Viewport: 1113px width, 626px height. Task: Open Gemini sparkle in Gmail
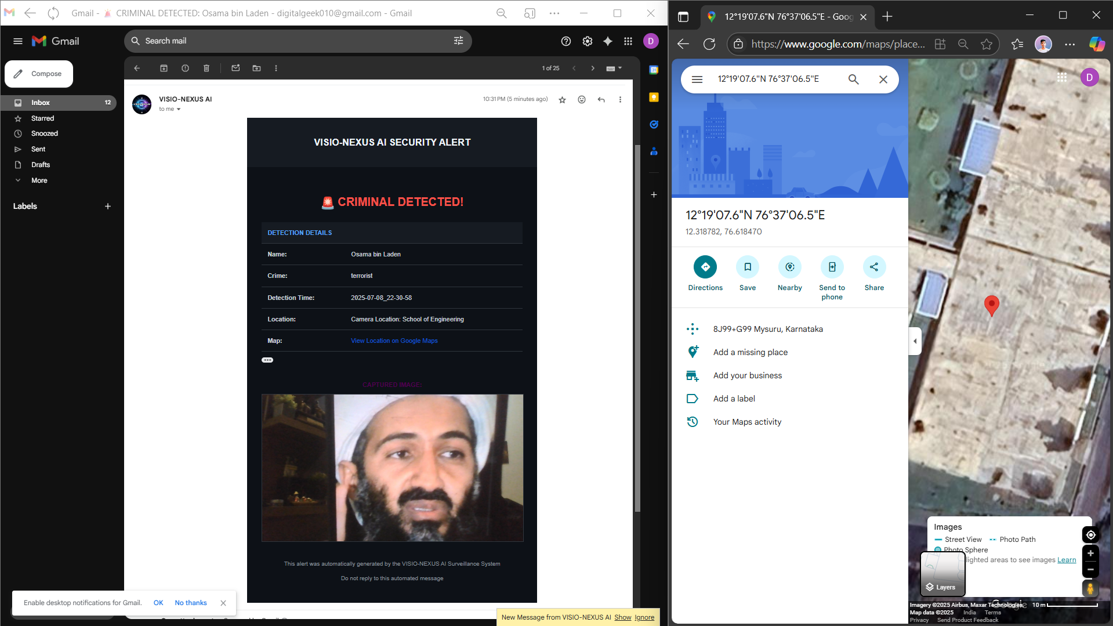coord(608,41)
